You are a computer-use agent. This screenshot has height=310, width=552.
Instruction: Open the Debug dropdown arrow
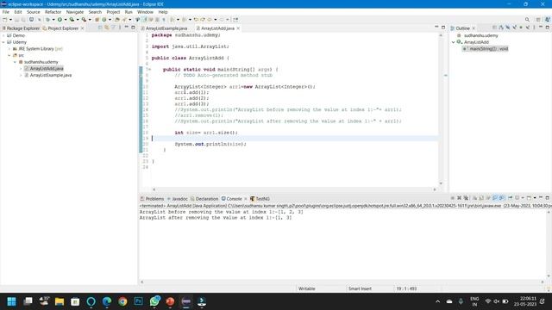click(x=53, y=20)
